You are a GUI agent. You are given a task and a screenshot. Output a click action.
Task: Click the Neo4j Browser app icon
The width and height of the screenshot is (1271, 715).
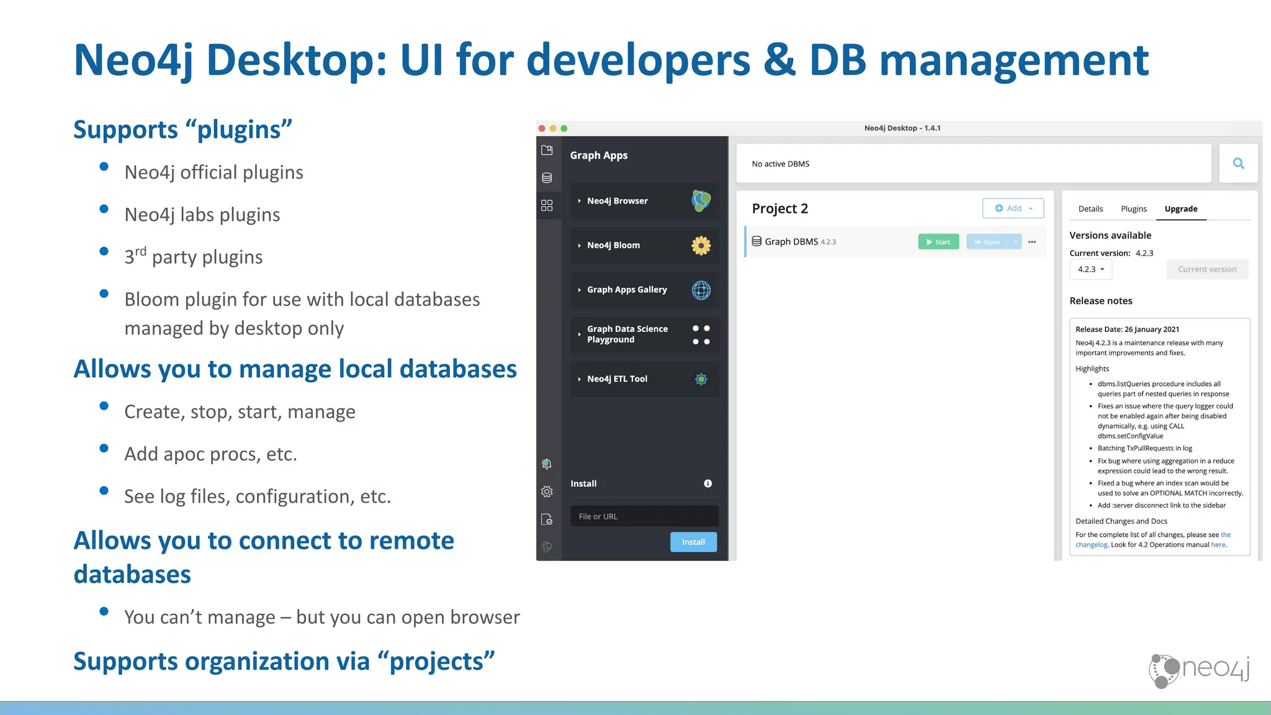pyautogui.click(x=701, y=200)
